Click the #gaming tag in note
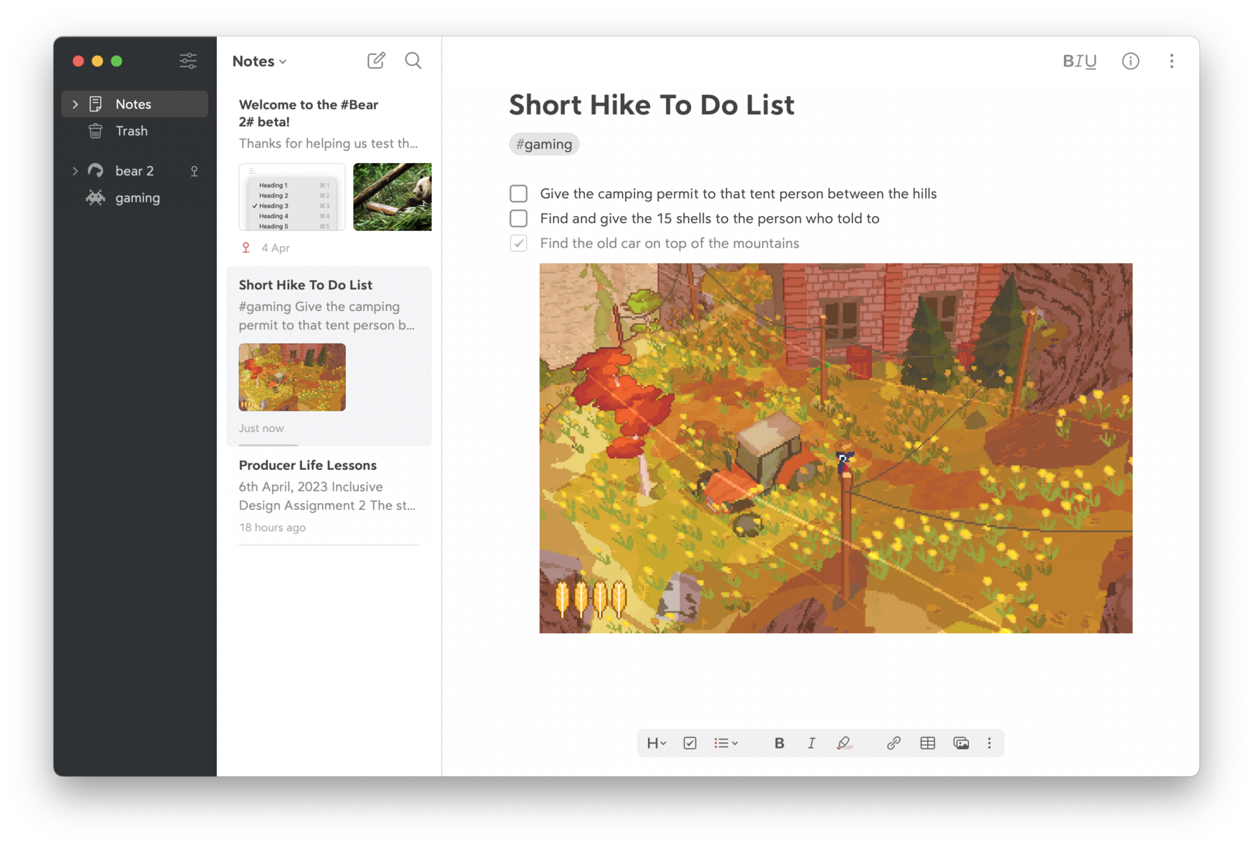Viewport: 1253px width, 847px height. (x=544, y=145)
